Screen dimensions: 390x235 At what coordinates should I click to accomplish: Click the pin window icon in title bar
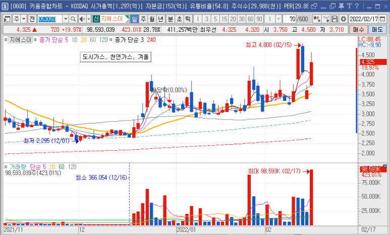(x=341, y=6)
